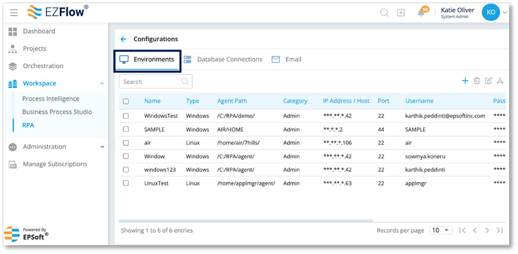
Task: Go back with the Configurations arrow
Action: (123, 39)
